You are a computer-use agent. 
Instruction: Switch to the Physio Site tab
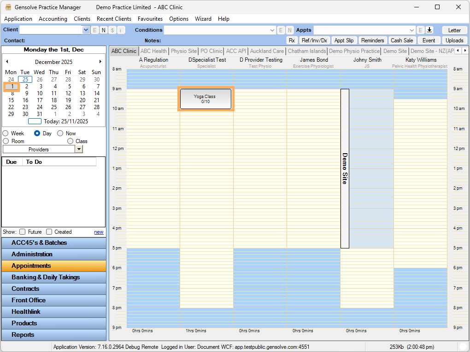coord(183,51)
